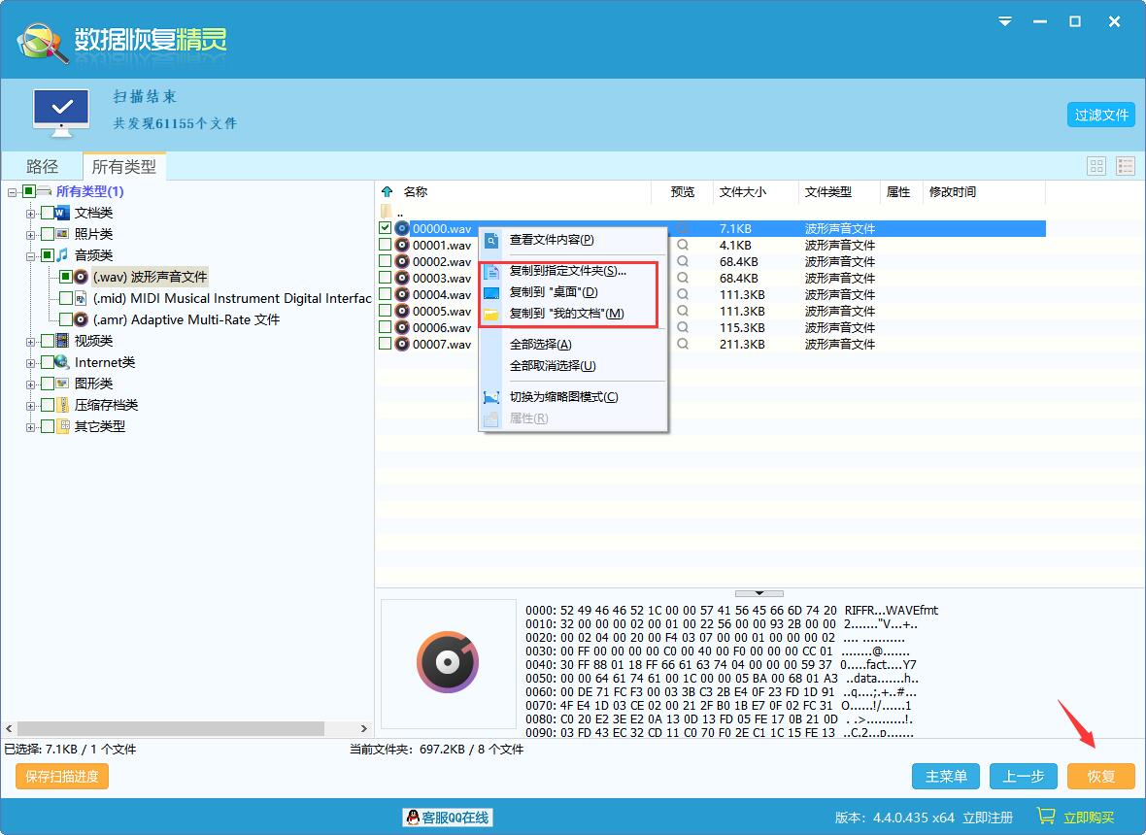This screenshot has width=1146, height=835.
Task: Expand the 其它类型 tree node
Action: (x=31, y=426)
